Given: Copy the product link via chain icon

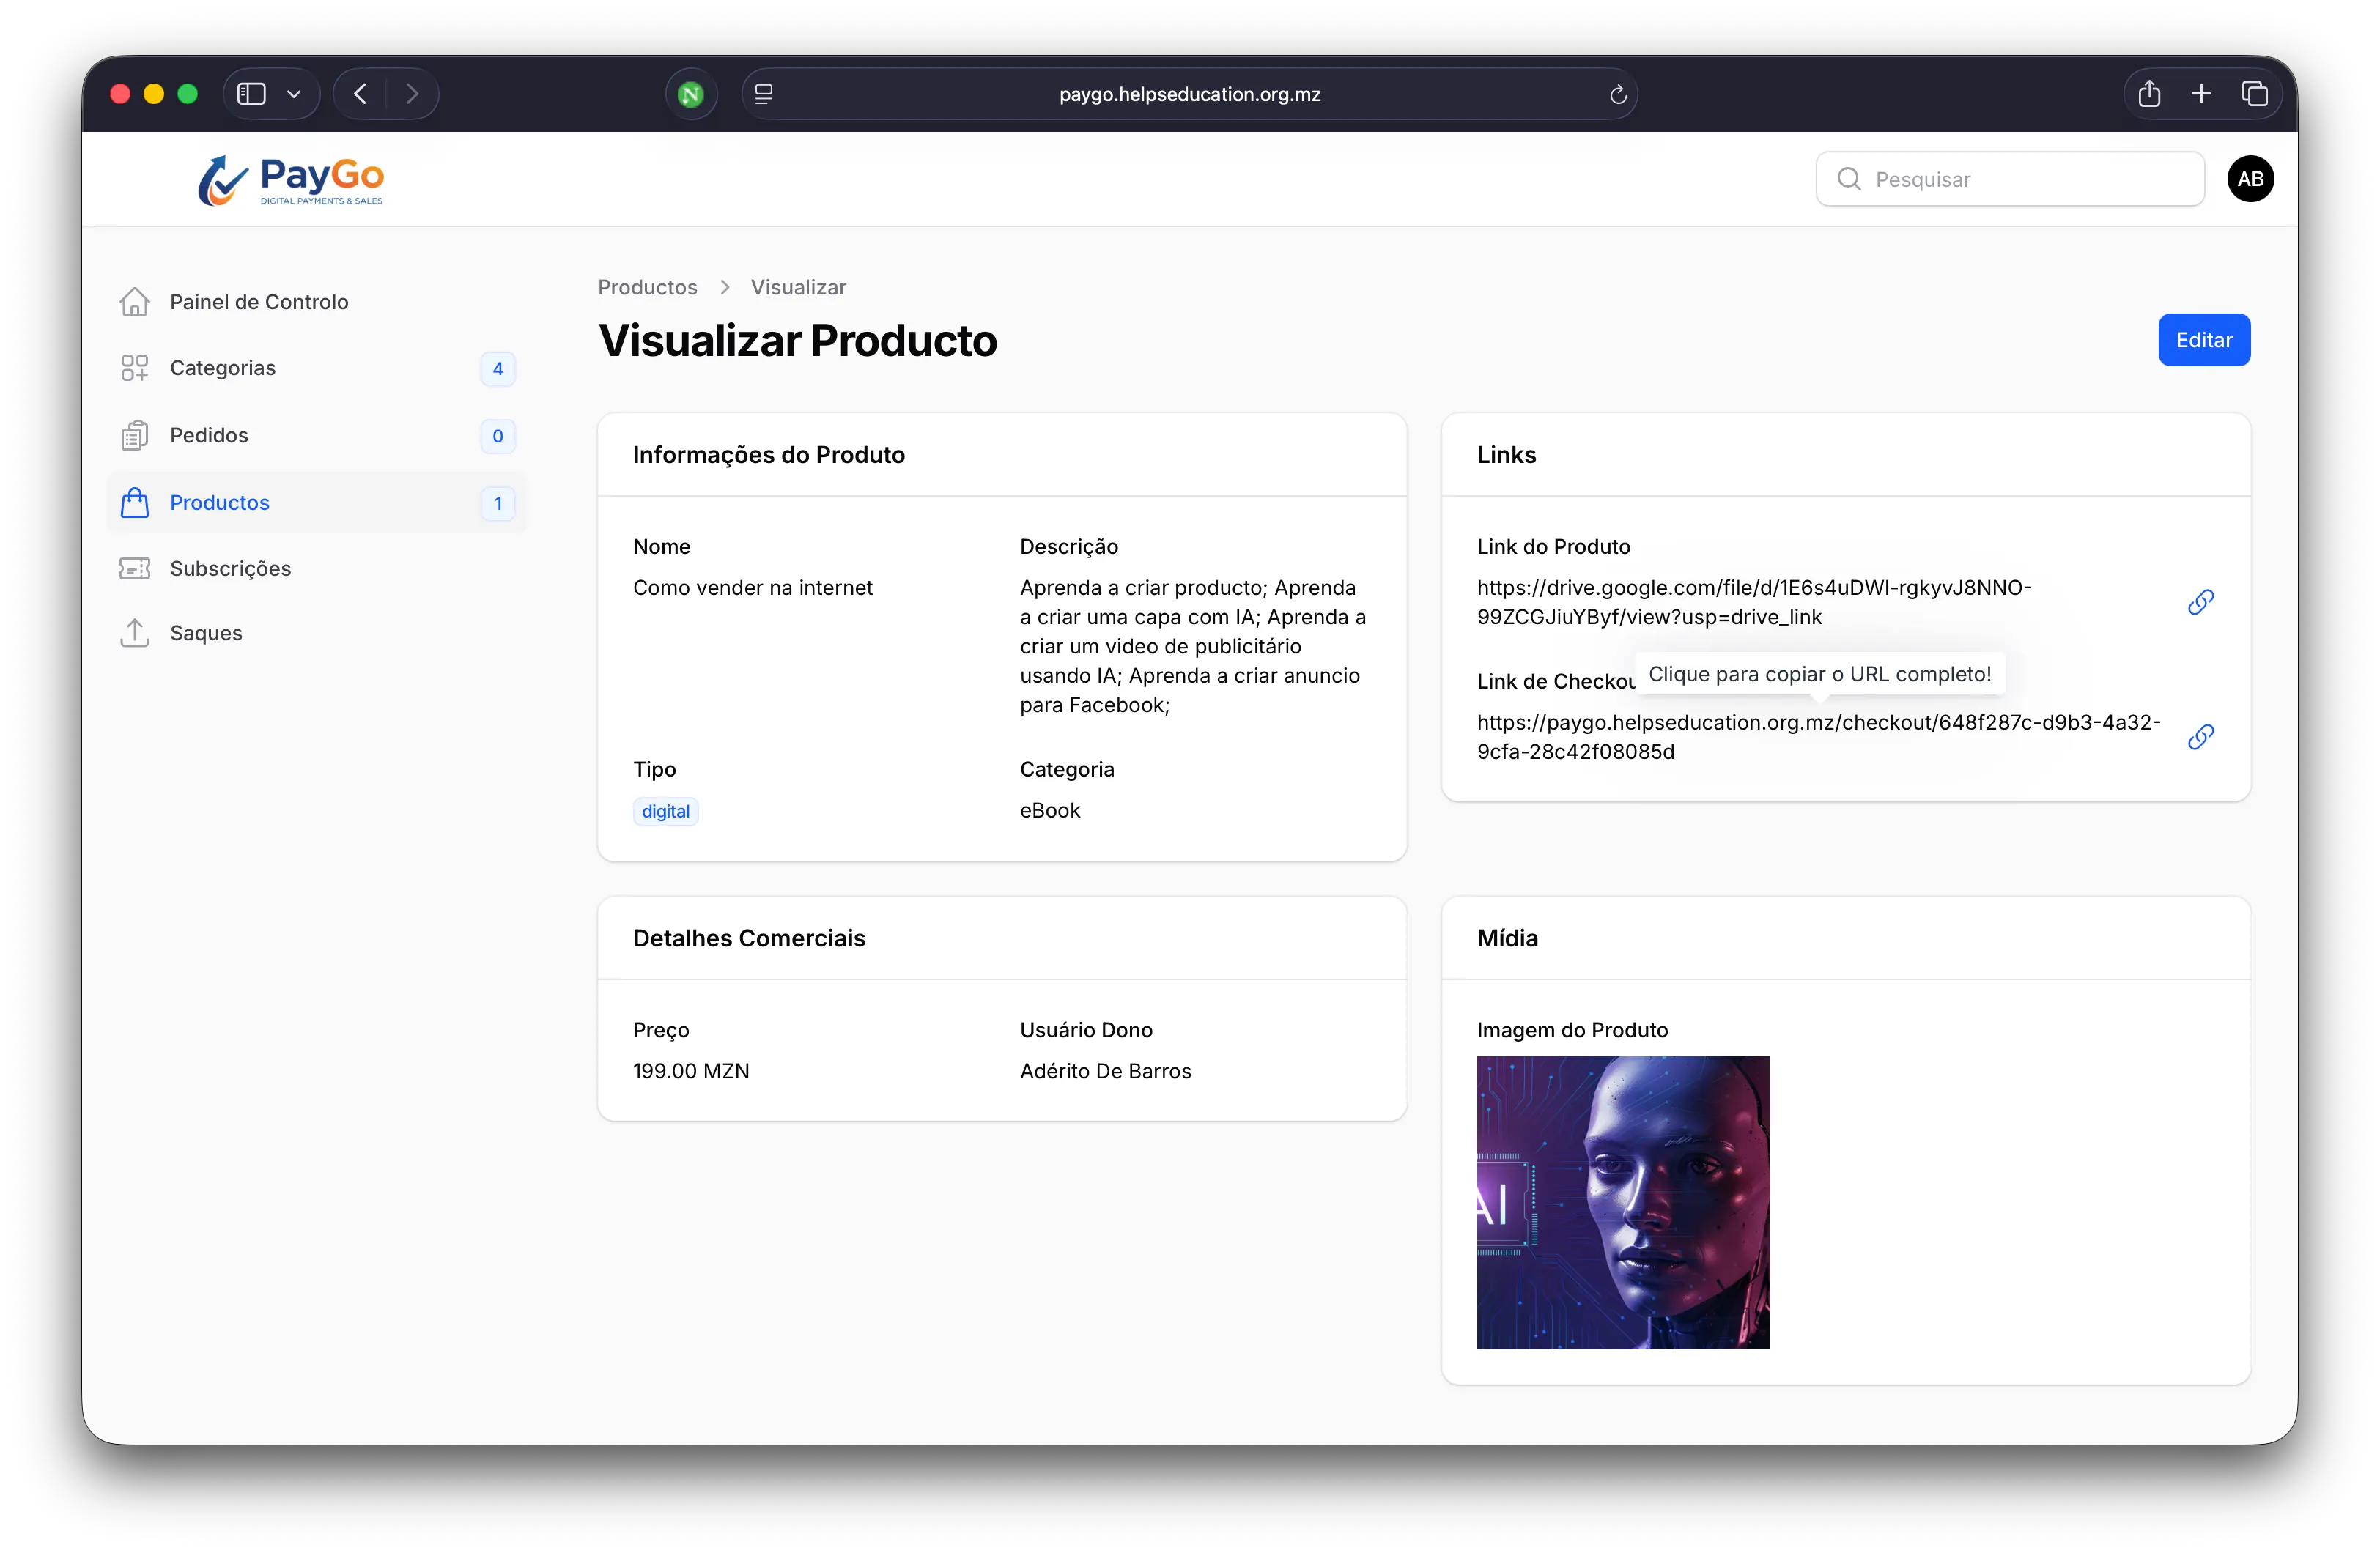Looking at the screenshot, I should 2200,602.
